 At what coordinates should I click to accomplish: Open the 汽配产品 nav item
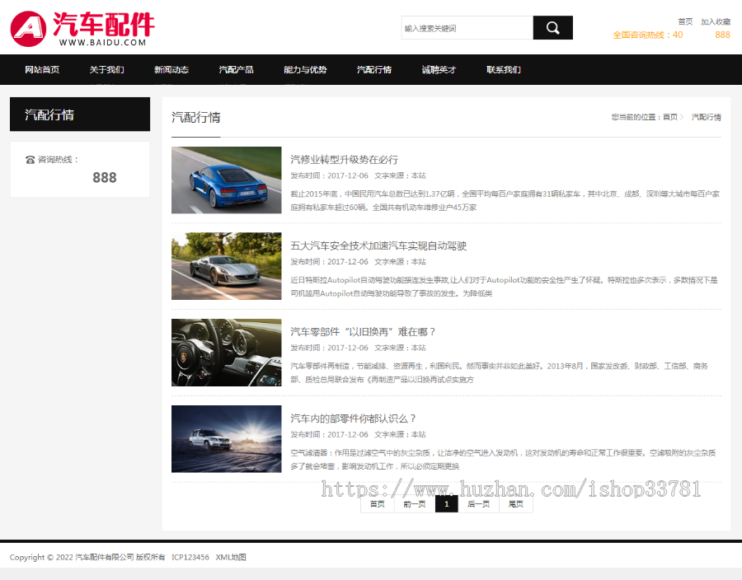(x=236, y=69)
